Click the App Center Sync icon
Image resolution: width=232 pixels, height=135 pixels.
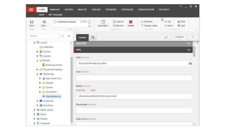[43, 79]
